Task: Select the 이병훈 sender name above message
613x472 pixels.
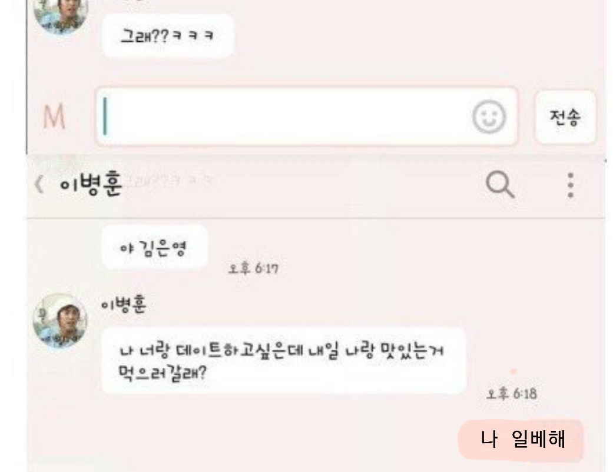Action: pyautogui.click(x=124, y=304)
